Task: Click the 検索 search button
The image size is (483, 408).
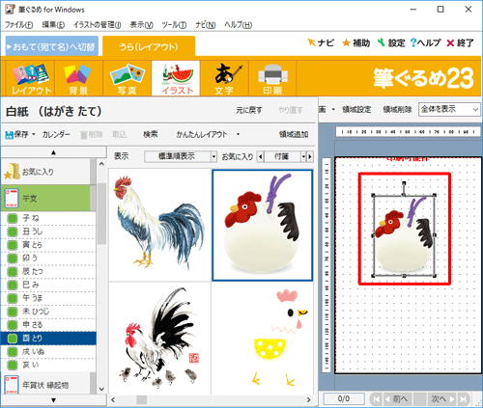Action: tap(151, 134)
